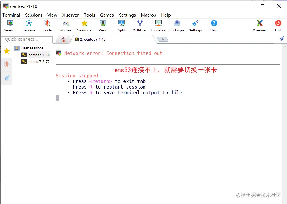Image resolution: width=287 pixels, height=204 pixels.
Task: Focus the Quick connect input field
Action: pyautogui.click(x=27, y=39)
